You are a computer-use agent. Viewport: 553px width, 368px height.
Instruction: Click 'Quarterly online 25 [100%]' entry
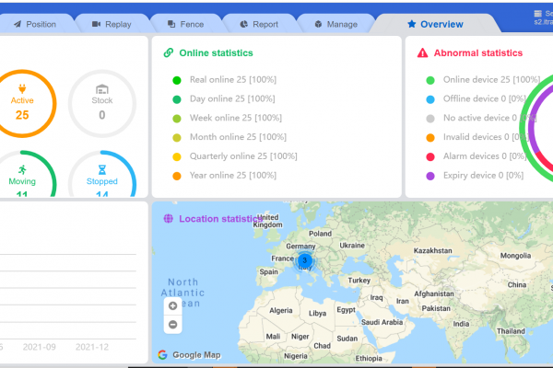coord(243,156)
